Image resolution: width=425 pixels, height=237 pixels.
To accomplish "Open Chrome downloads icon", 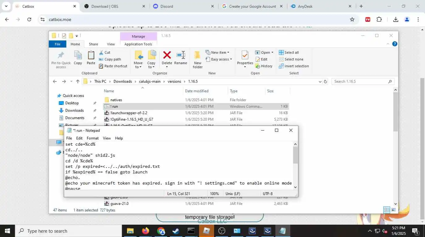I will pos(395,19).
